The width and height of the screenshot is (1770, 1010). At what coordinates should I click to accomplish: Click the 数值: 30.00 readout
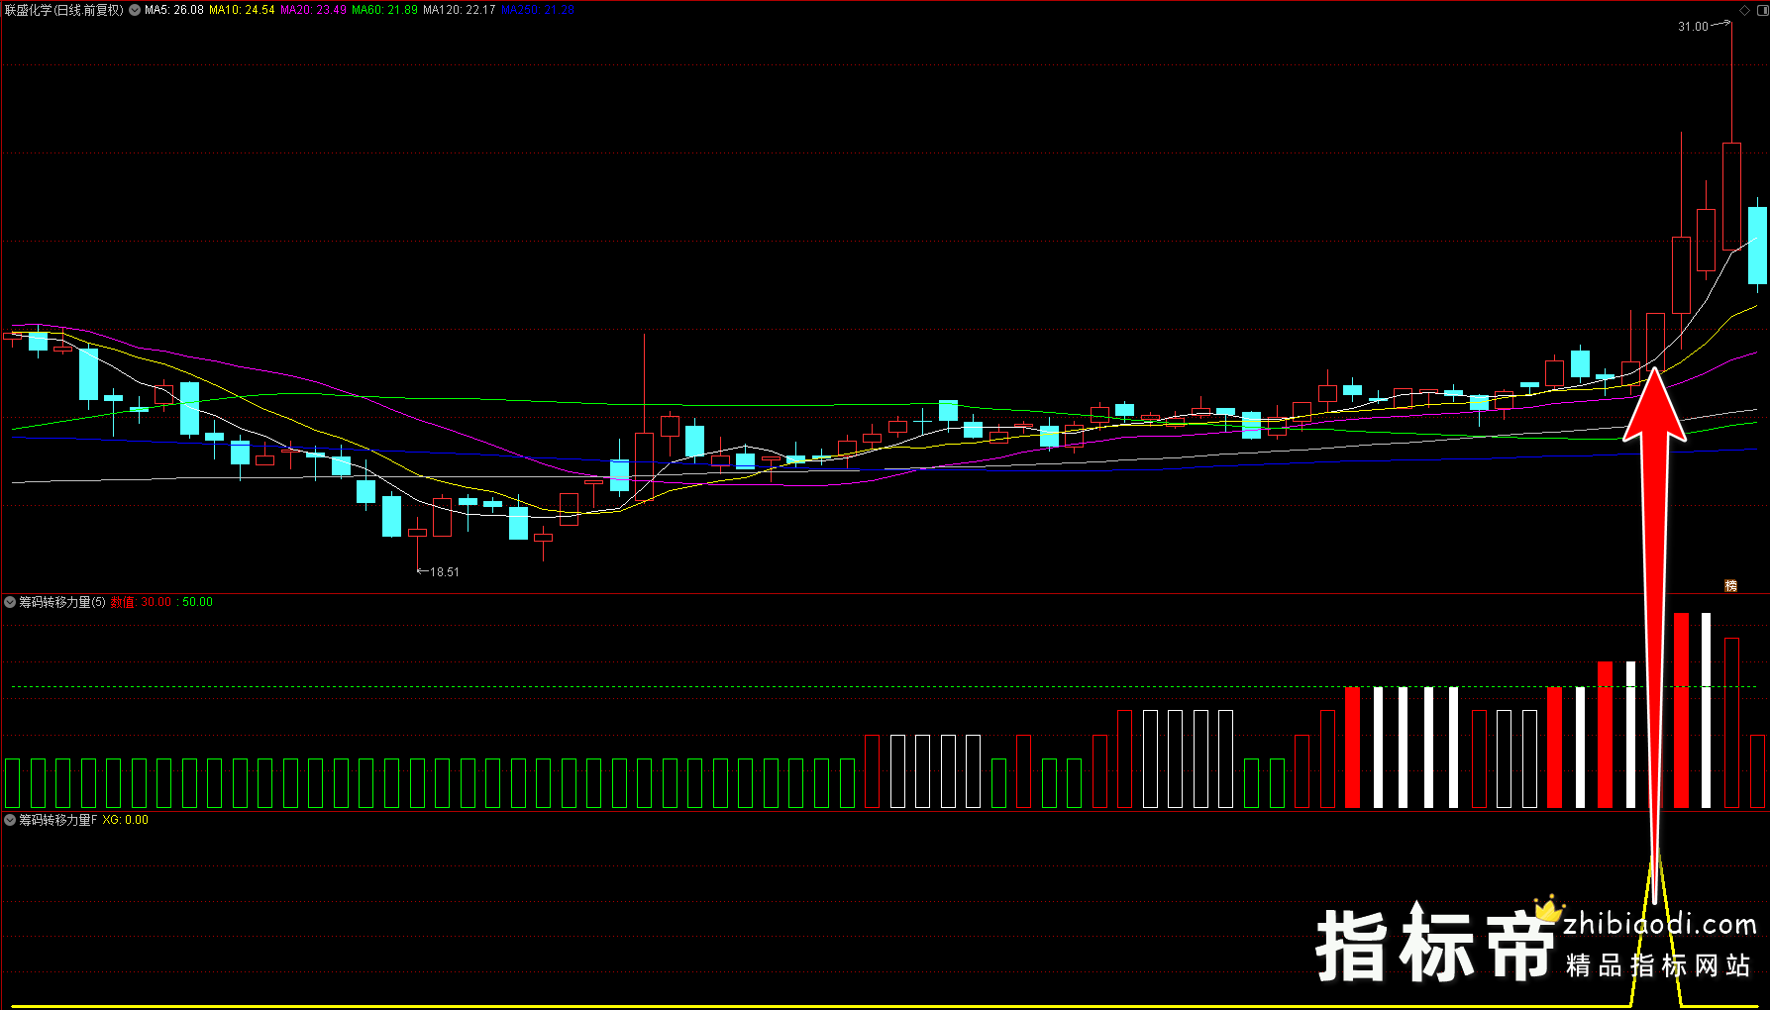[x=141, y=602]
